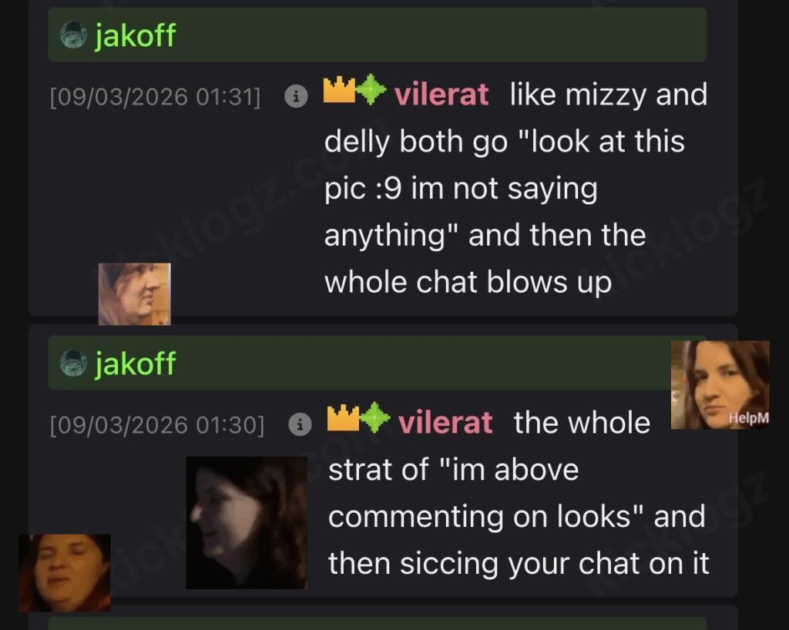
Task: Open the jakoff channel name above the 01:30 message
Action: click(x=136, y=364)
